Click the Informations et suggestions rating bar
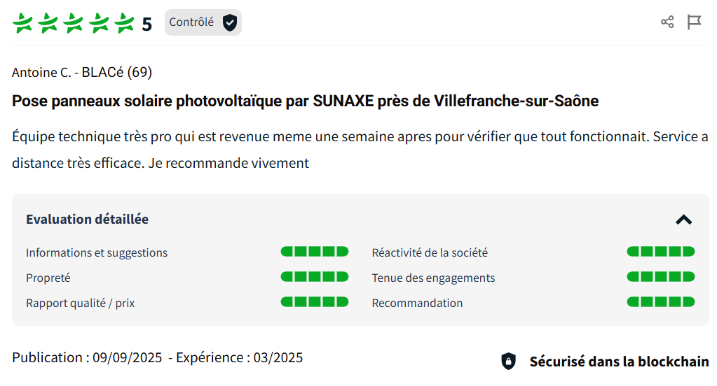717x386 pixels. pos(314,252)
